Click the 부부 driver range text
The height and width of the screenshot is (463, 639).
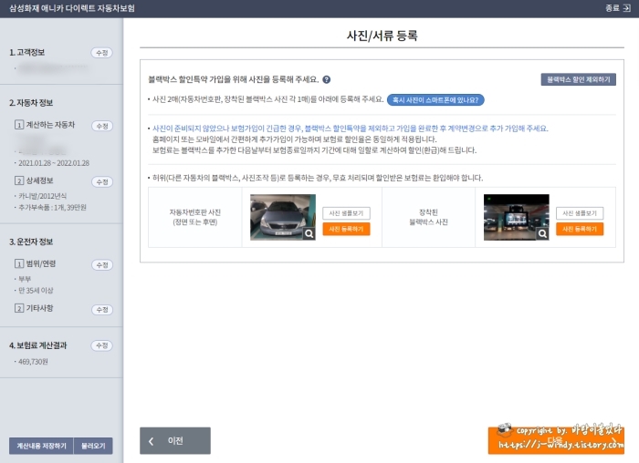(x=25, y=279)
